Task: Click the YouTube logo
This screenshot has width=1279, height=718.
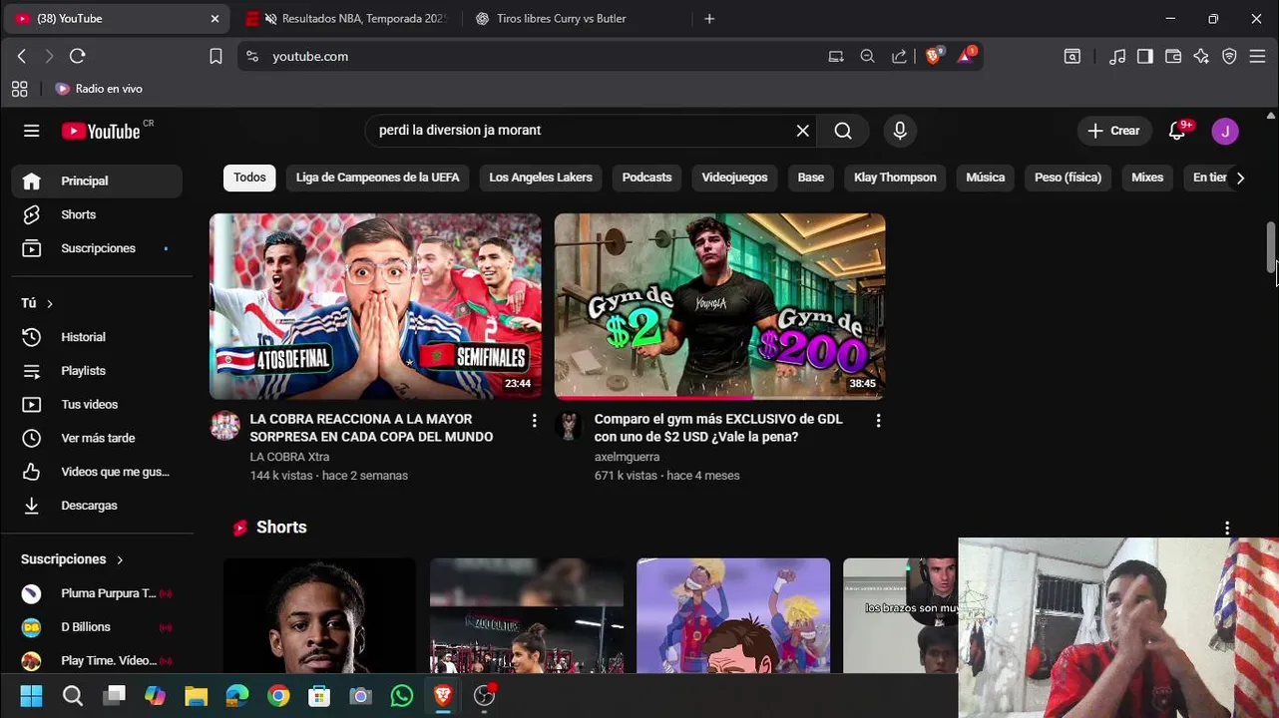Action: click(x=101, y=131)
